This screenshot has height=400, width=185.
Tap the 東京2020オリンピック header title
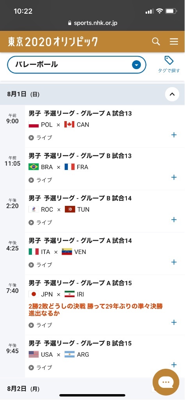pos(53,41)
